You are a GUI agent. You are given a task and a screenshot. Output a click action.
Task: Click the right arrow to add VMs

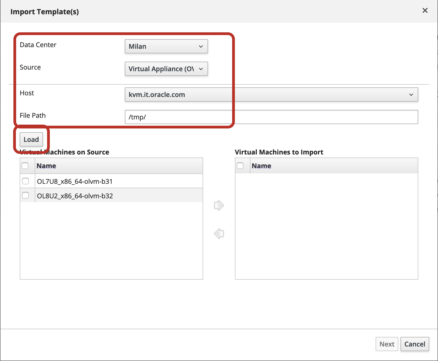[219, 205]
